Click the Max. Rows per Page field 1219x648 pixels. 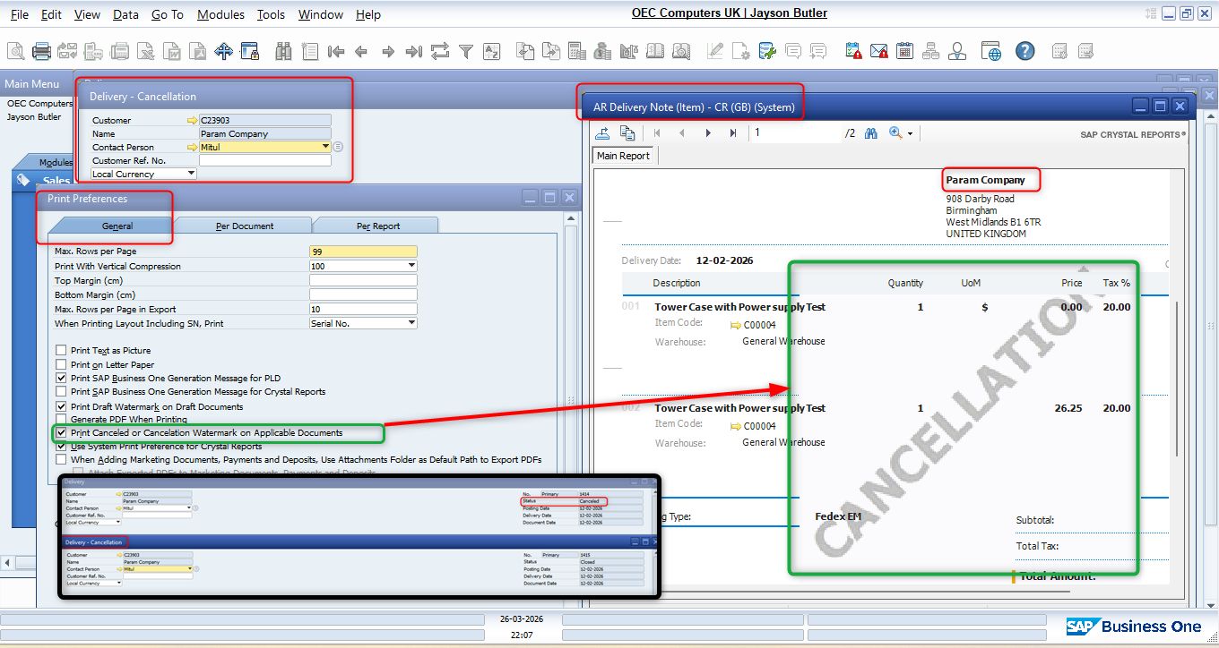[x=363, y=252]
